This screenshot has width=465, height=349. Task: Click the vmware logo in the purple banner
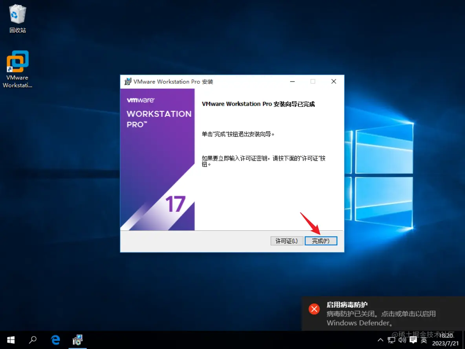(141, 100)
